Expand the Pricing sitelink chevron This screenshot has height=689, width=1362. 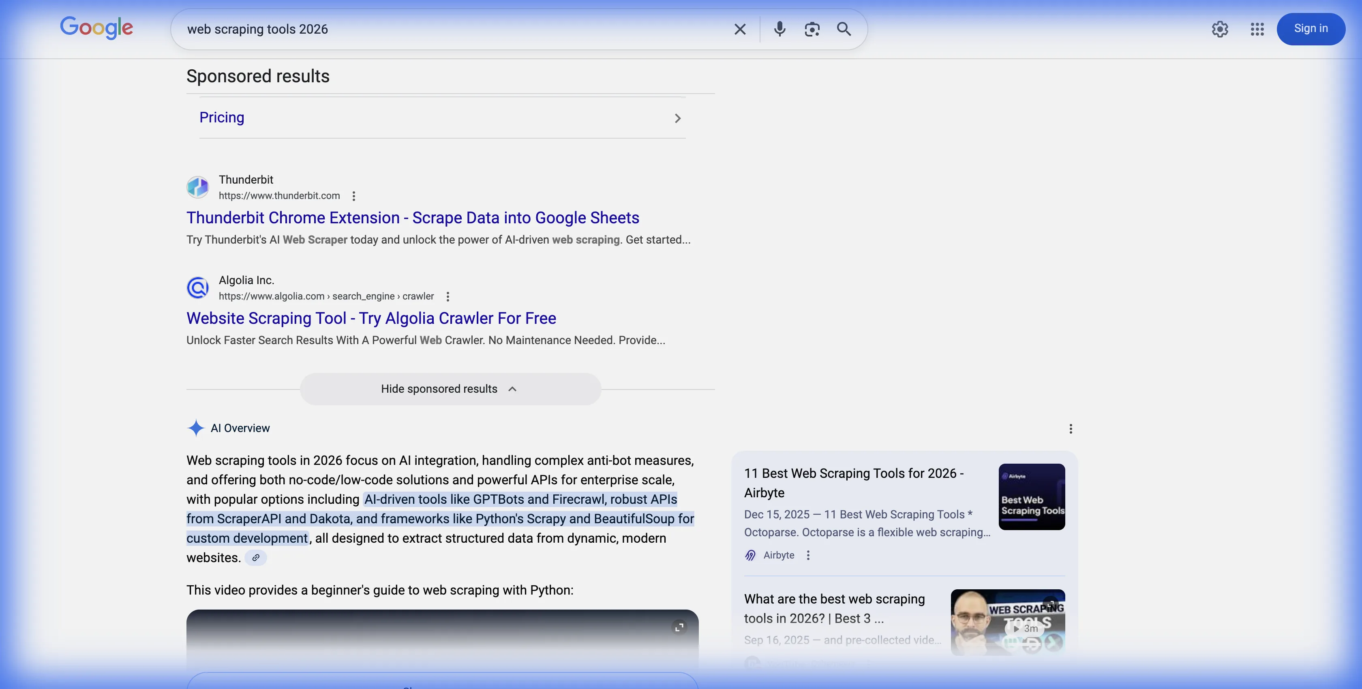677,118
